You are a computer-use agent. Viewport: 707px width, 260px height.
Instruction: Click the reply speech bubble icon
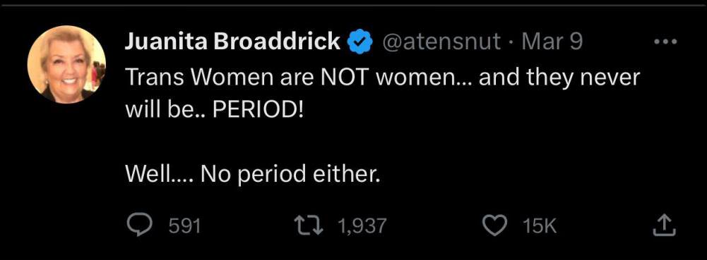138,225
